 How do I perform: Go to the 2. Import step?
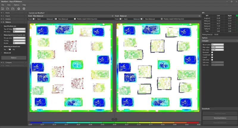14,16
